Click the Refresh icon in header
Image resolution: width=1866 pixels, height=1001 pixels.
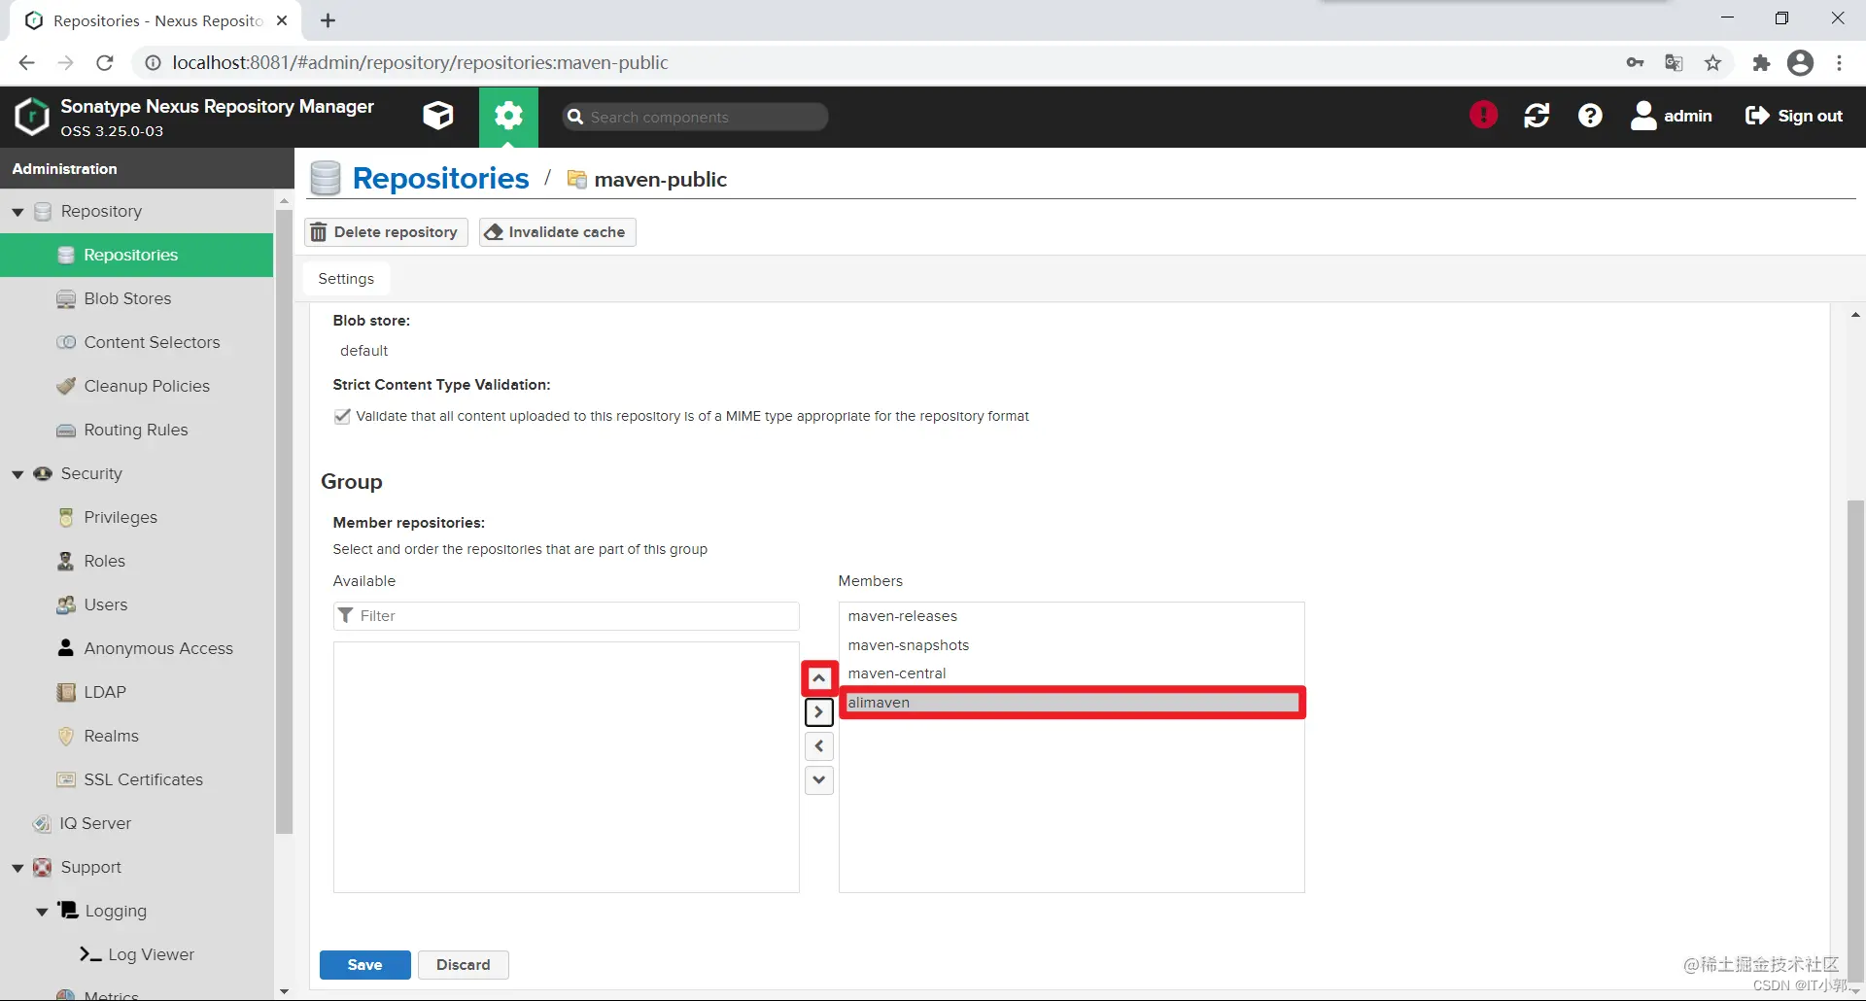coord(1537,116)
